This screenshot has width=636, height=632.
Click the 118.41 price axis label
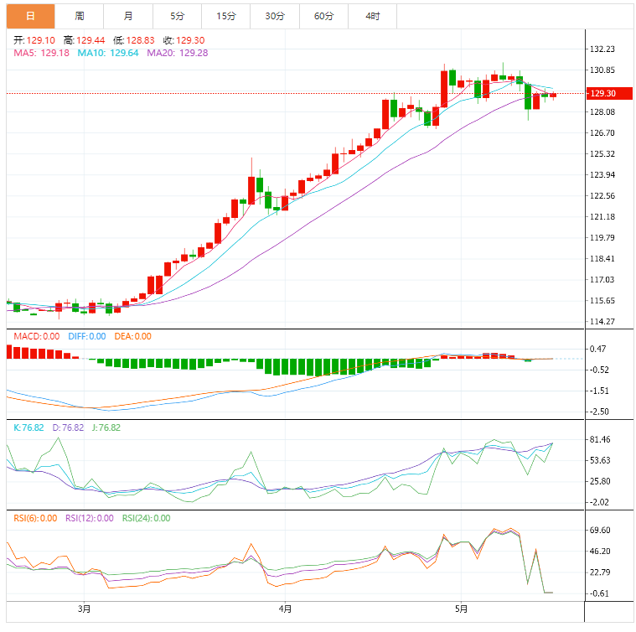pos(602,259)
